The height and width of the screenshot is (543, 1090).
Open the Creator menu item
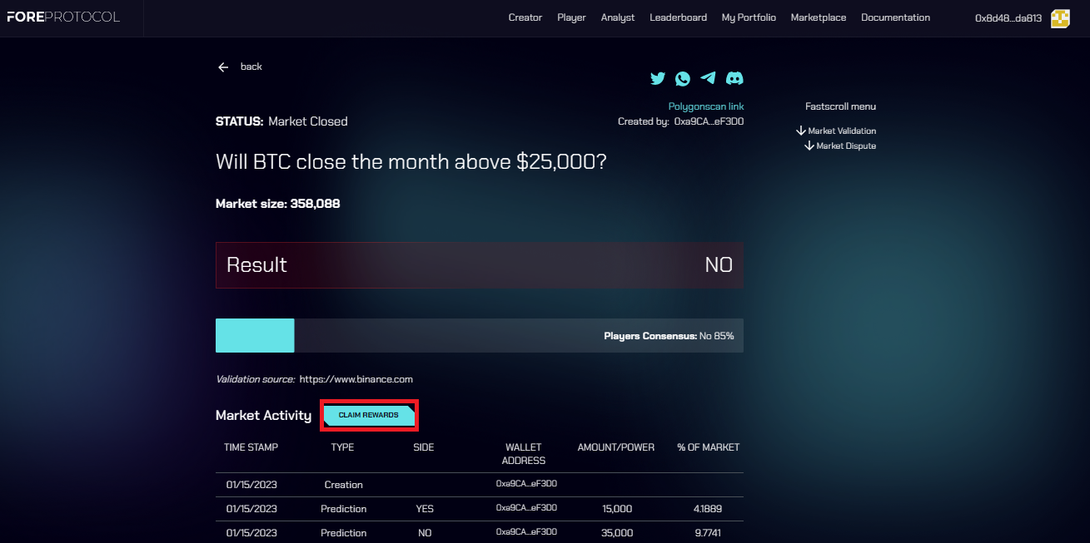coord(525,17)
